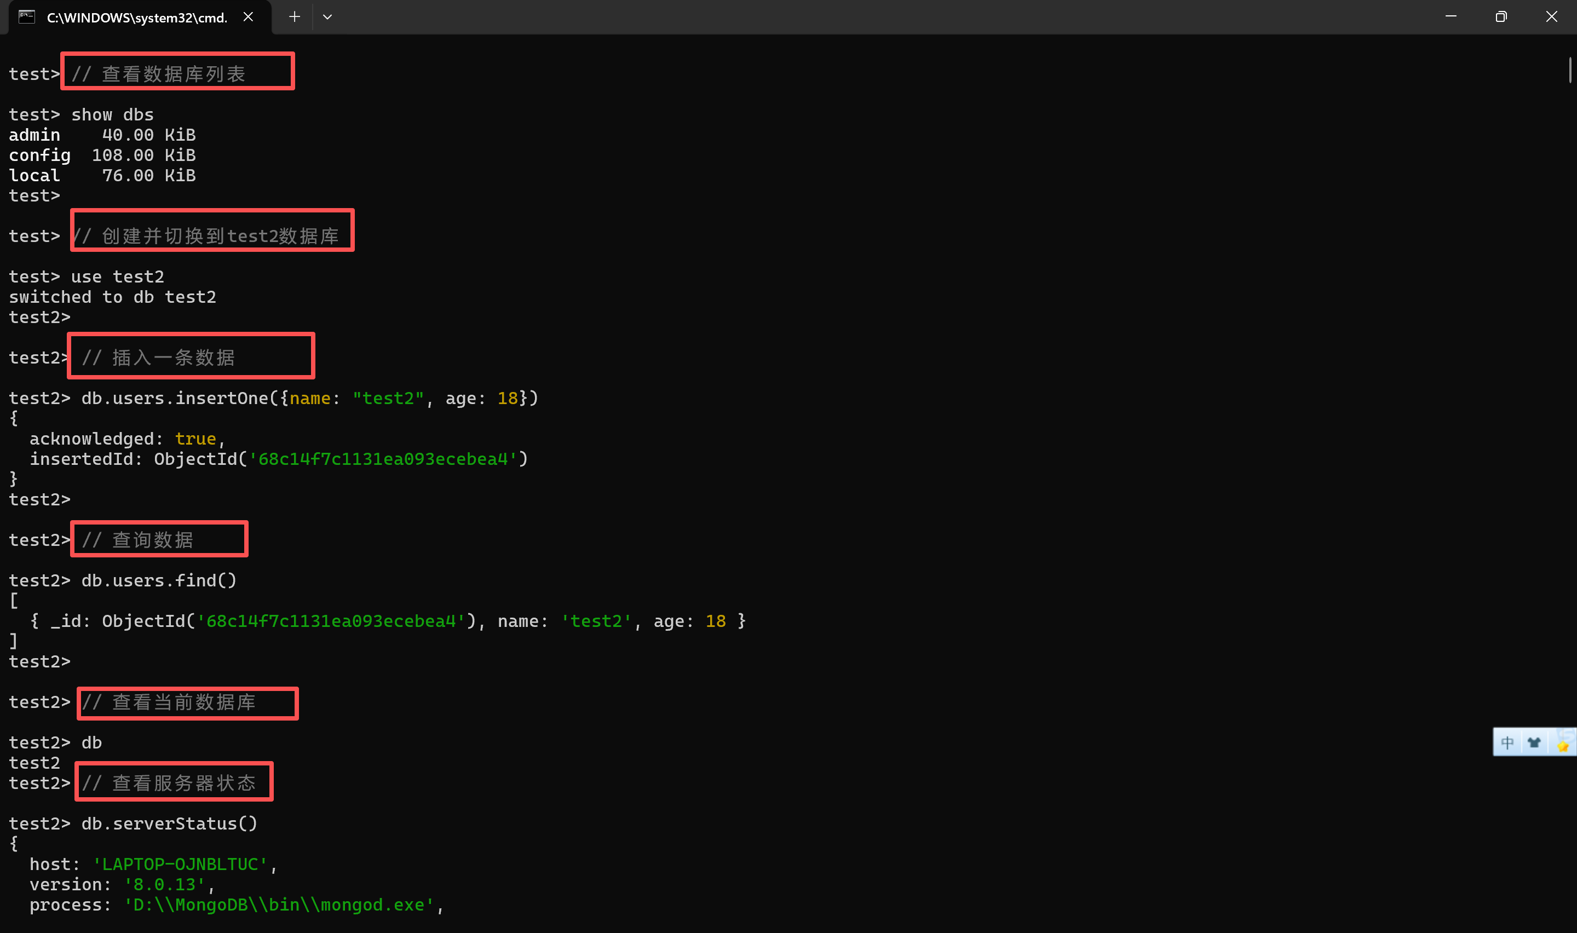Viewport: 1577px width, 933px height.
Task: Close the C:\WINDOWS\system32\cmd tab
Action: (248, 17)
